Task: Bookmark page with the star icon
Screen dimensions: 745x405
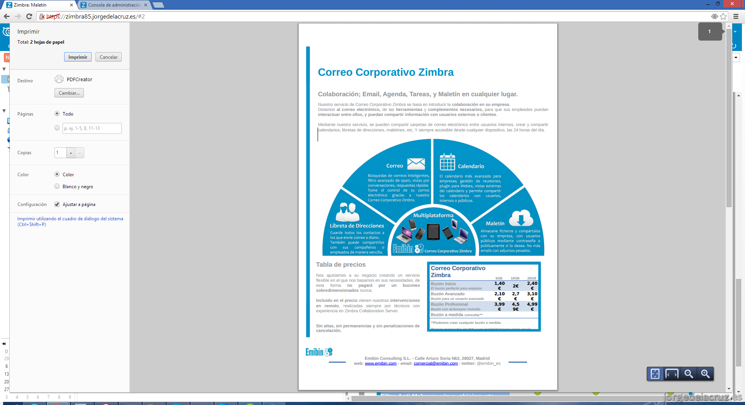Action: (723, 16)
